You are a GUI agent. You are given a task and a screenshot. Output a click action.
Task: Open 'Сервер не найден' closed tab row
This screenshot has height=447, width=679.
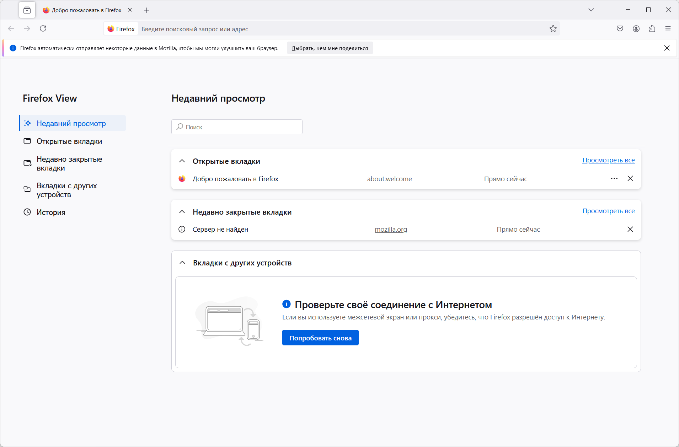(398, 229)
